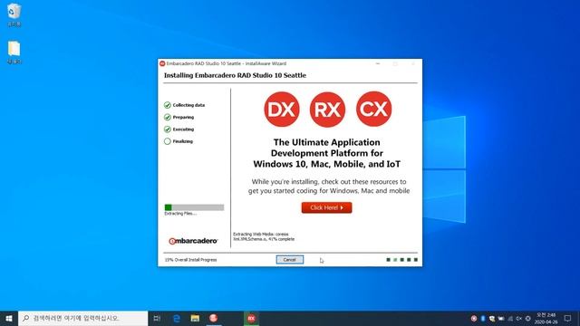580x326 pixels.
Task: Click the DX red circle logo
Action: 282,109
